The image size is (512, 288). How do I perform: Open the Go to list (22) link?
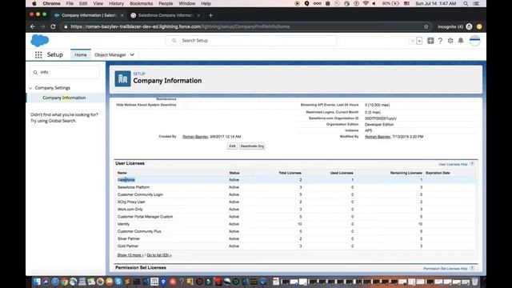coord(159,255)
